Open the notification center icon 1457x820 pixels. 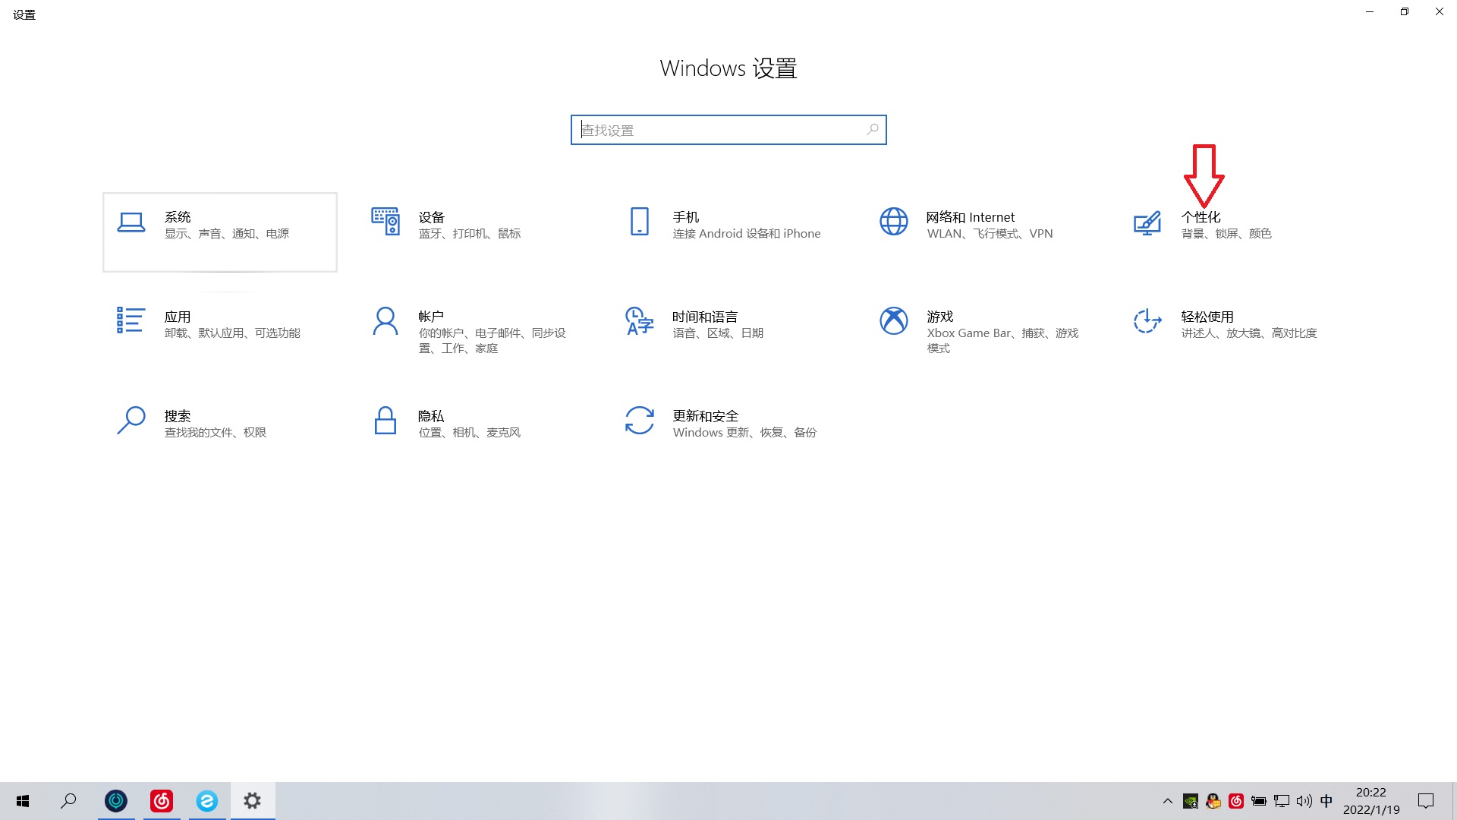click(x=1426, y=801)
